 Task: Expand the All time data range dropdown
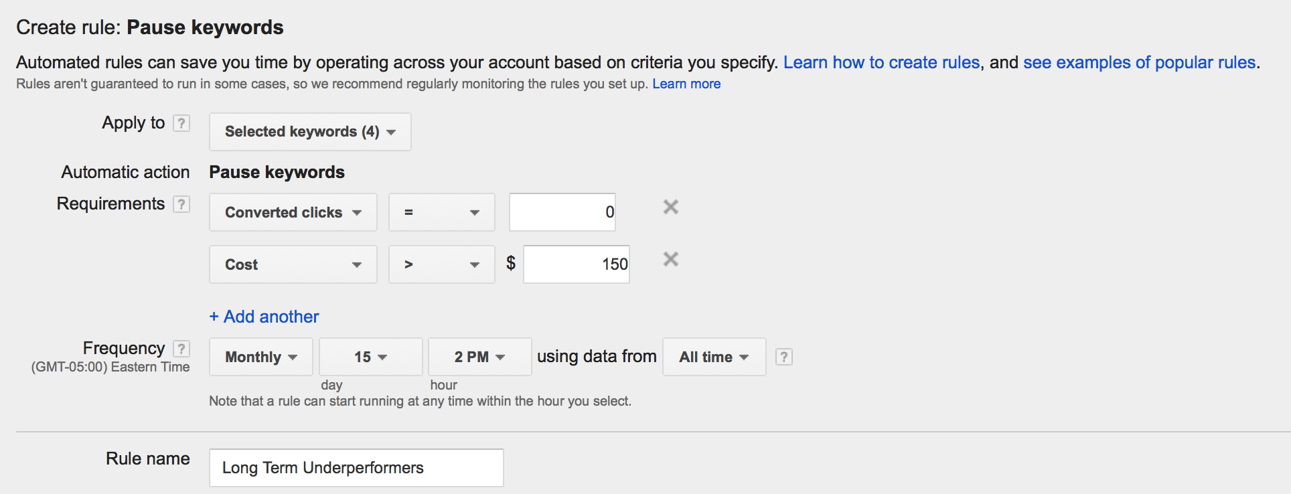[714, 357]
